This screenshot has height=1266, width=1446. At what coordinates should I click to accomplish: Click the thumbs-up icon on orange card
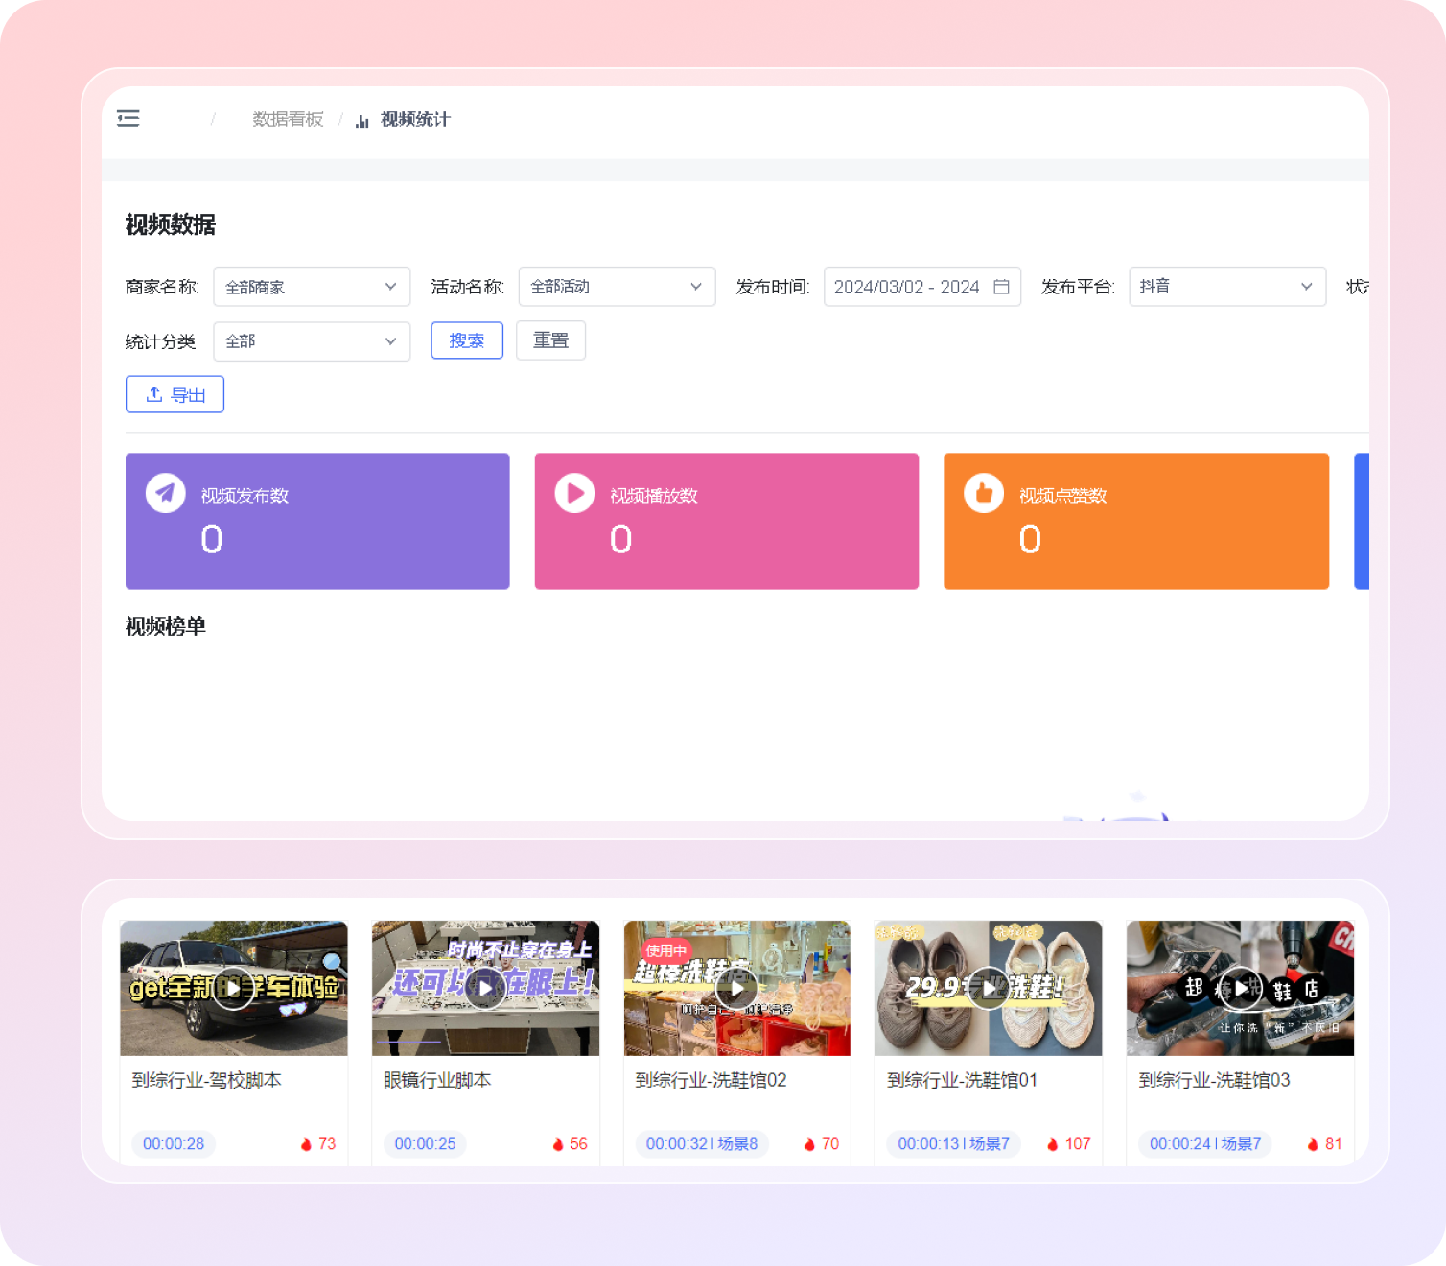pos(984,493)
